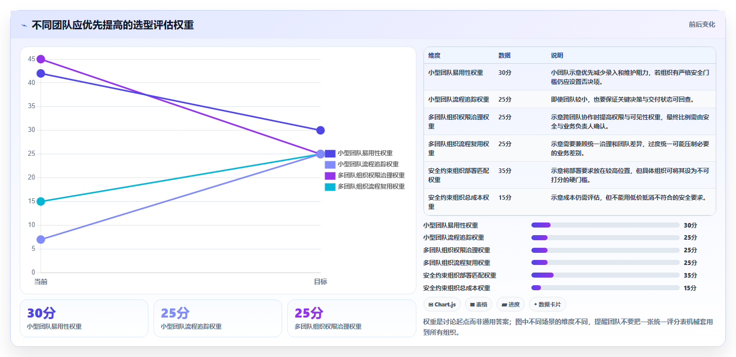Click the 小型团队流程追踪权重 progress bar

pyautogui.click(x=605, y=238)
